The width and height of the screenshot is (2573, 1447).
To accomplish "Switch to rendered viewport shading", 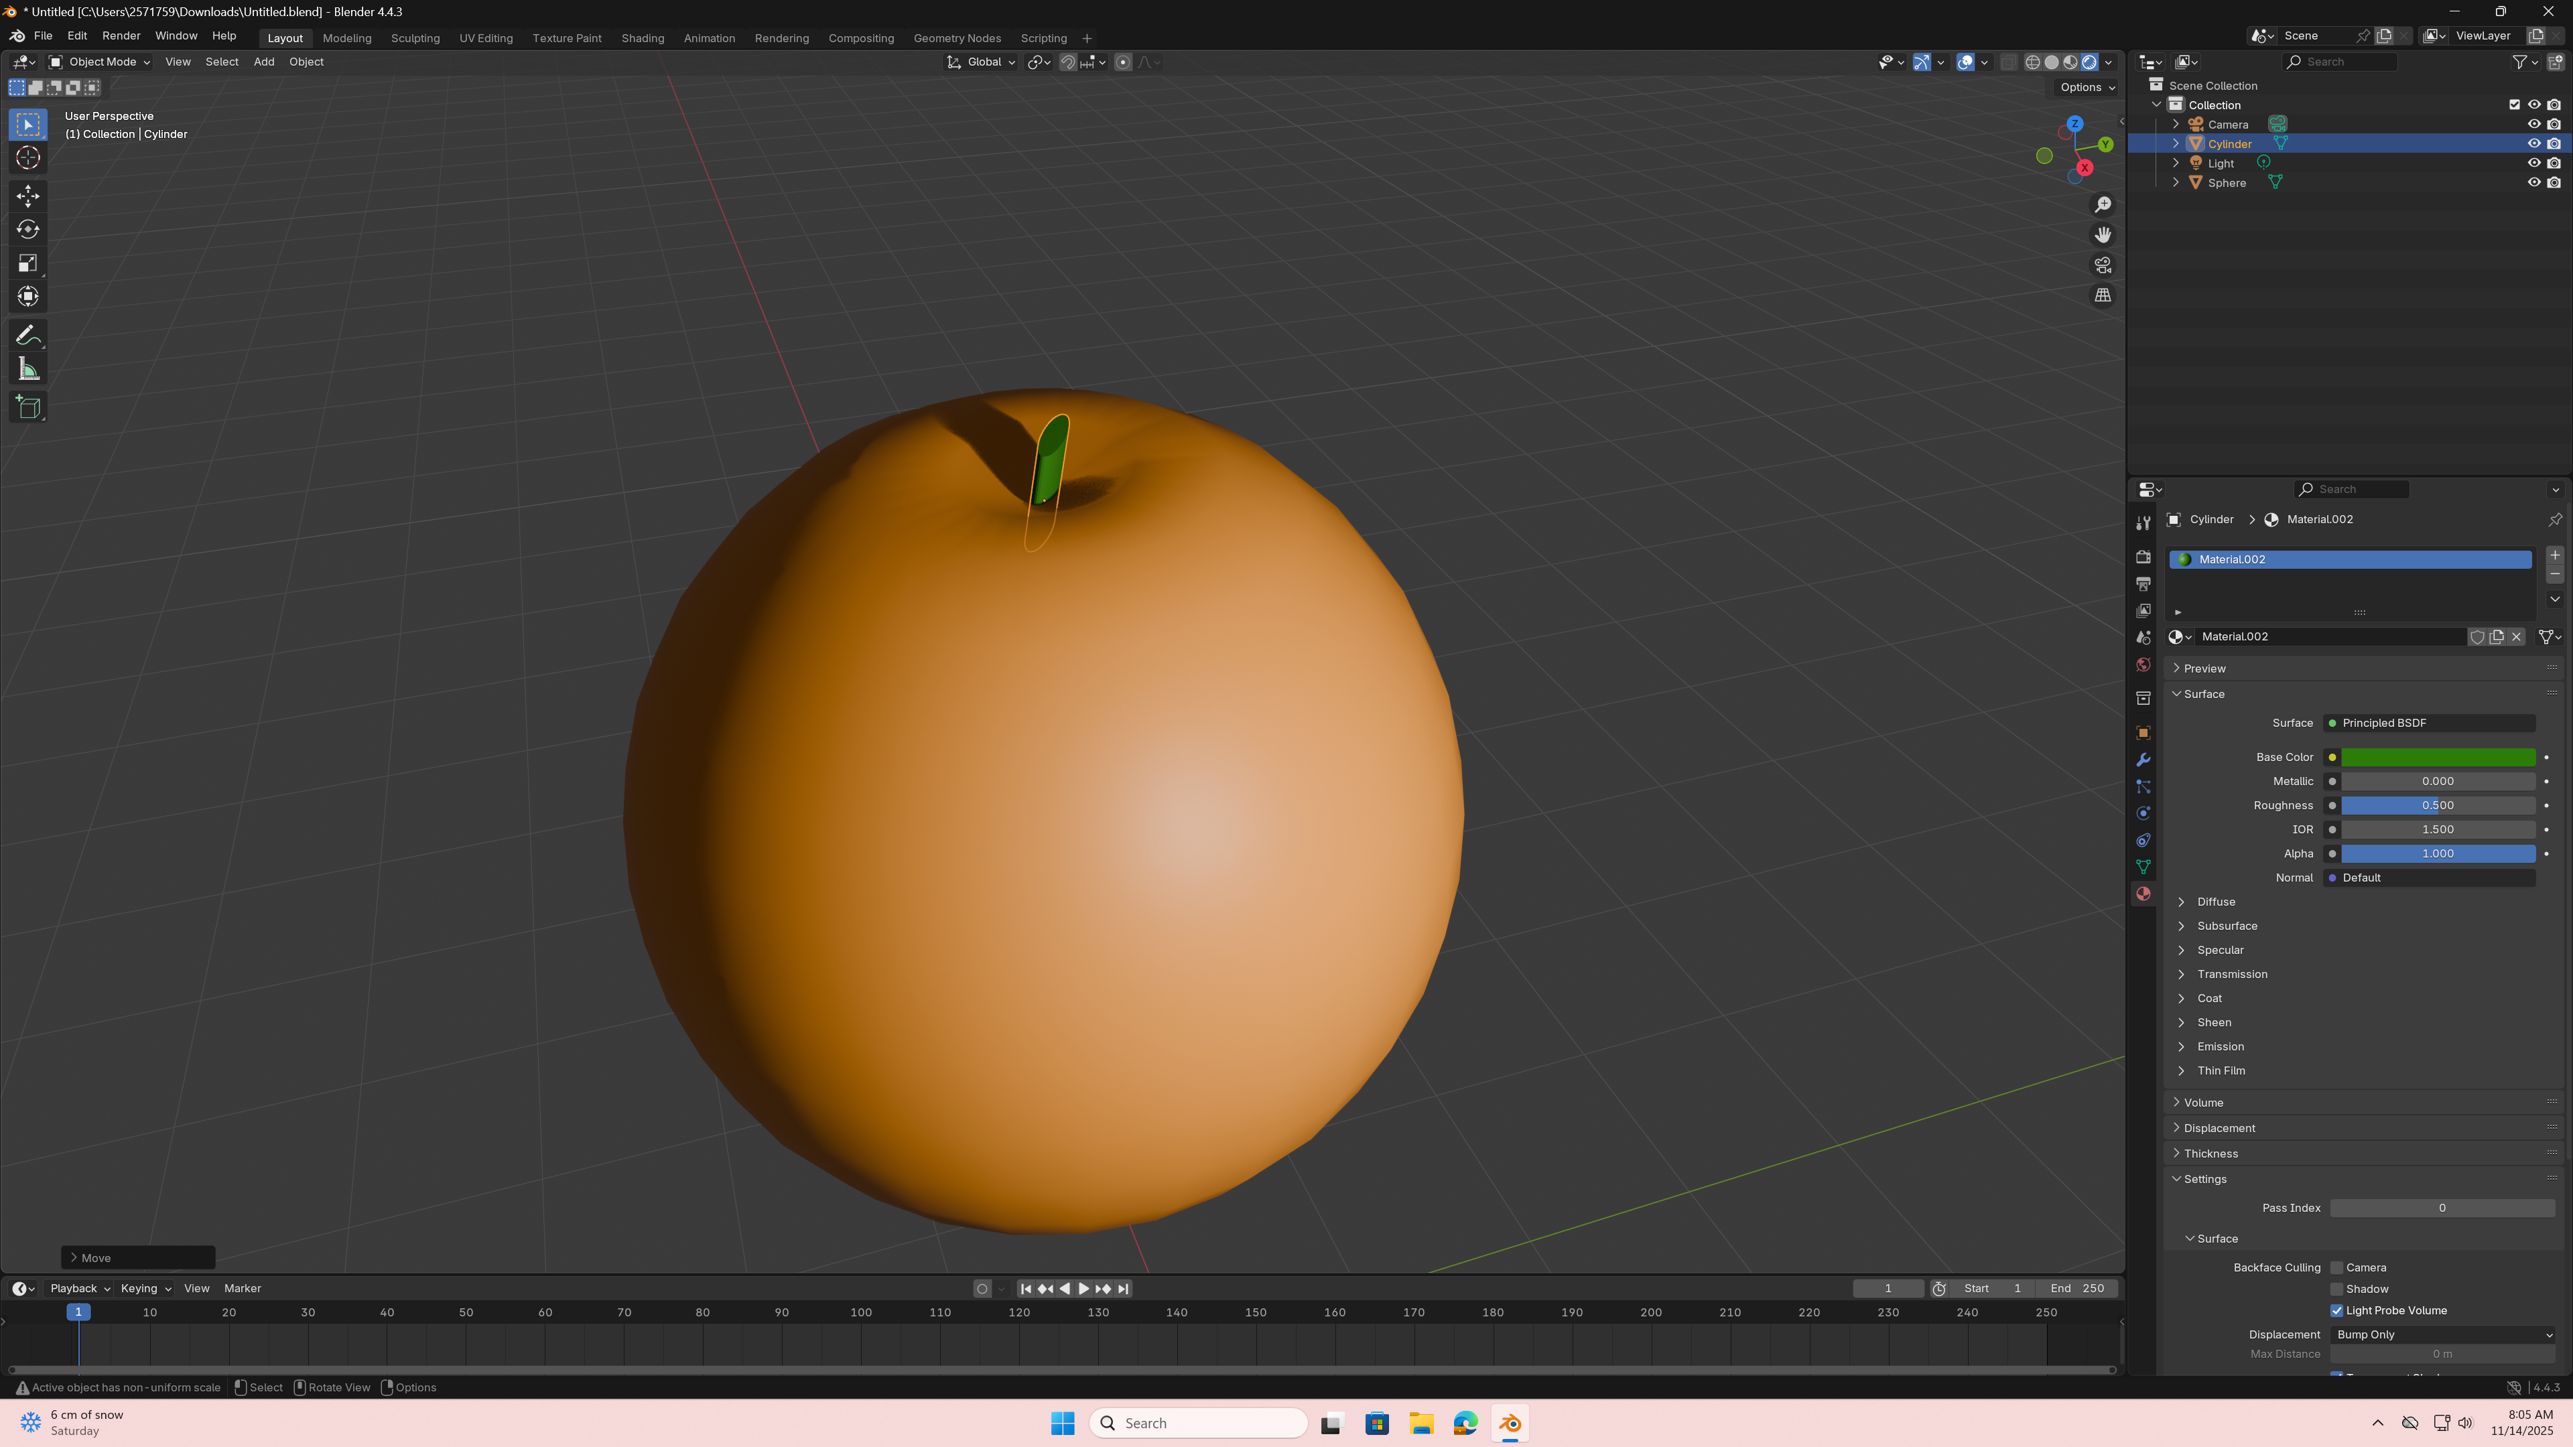I will [x=2090, y=62].
